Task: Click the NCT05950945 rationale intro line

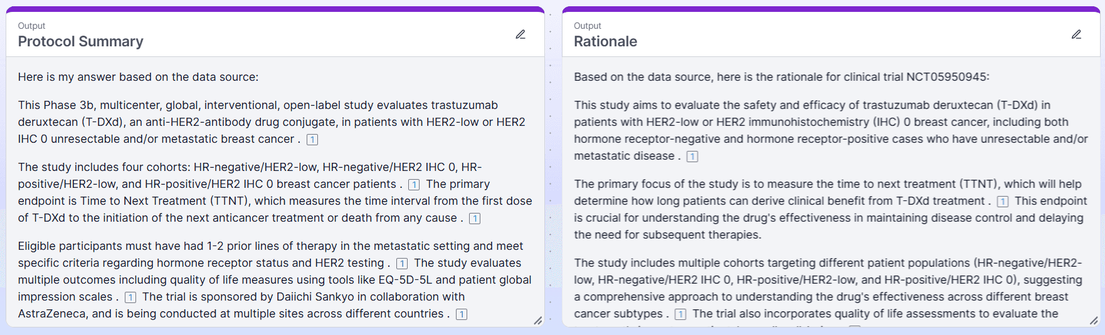Action: [781, 77]
